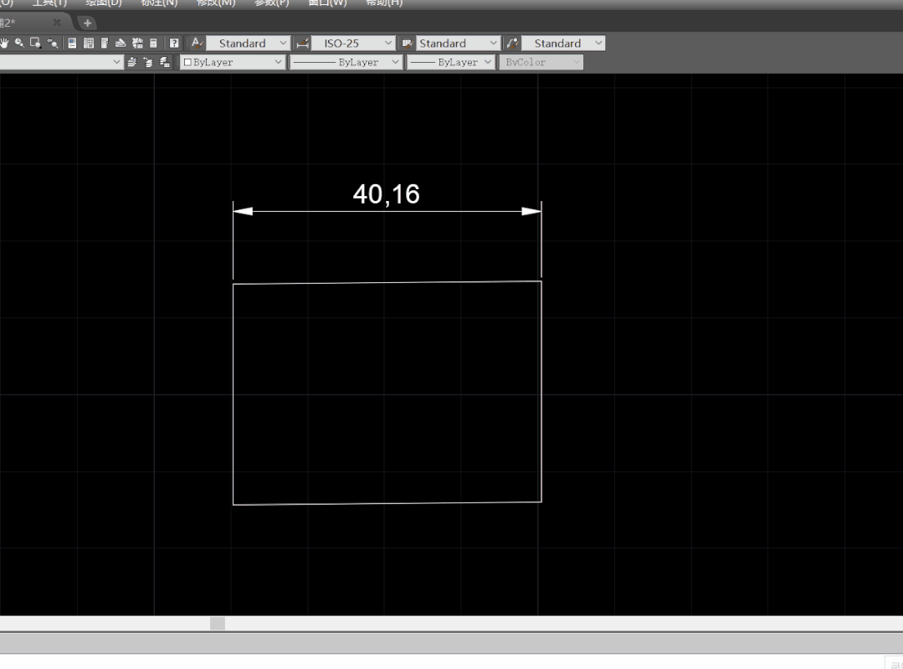
Task: Add a new drawing tab with plus
Action: pos(88,23)
